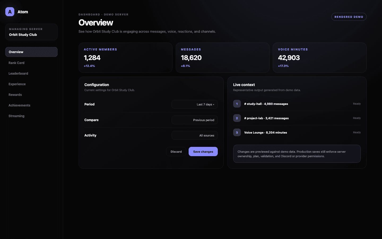The image size is (382, 239).
Task: Click the Rendered Demo badge
Action: tap(349, 17)
